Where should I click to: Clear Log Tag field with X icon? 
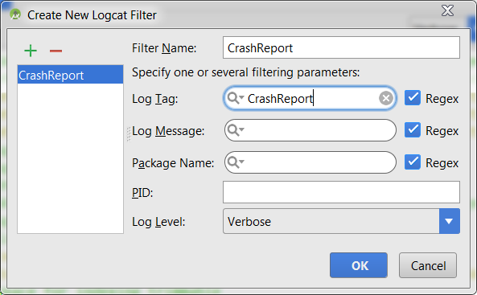386,98
